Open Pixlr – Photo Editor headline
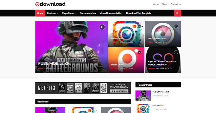216x113 pixels. (157, 39)
